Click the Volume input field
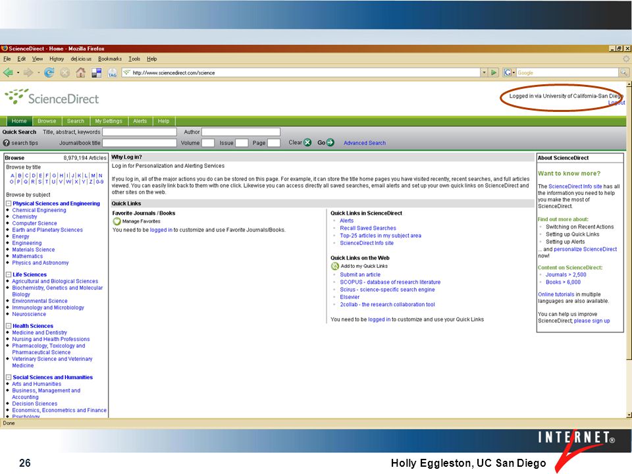 (208, 143)
